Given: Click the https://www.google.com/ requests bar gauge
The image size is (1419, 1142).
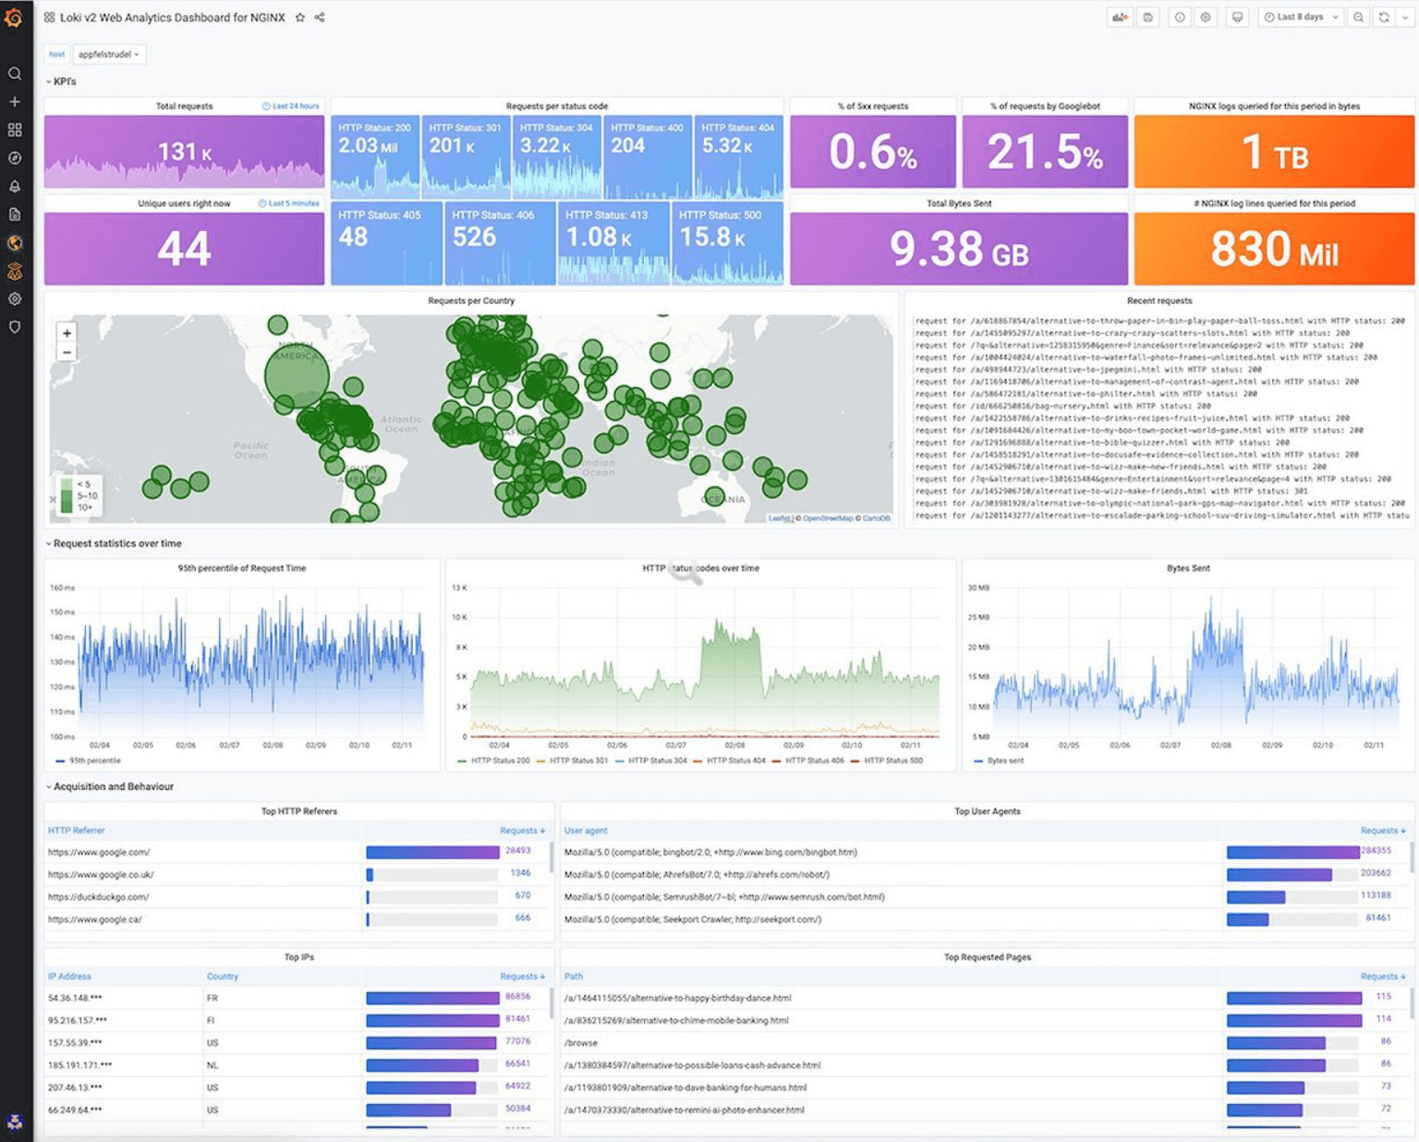Looking at the screenshot, I should pos(432,852).
